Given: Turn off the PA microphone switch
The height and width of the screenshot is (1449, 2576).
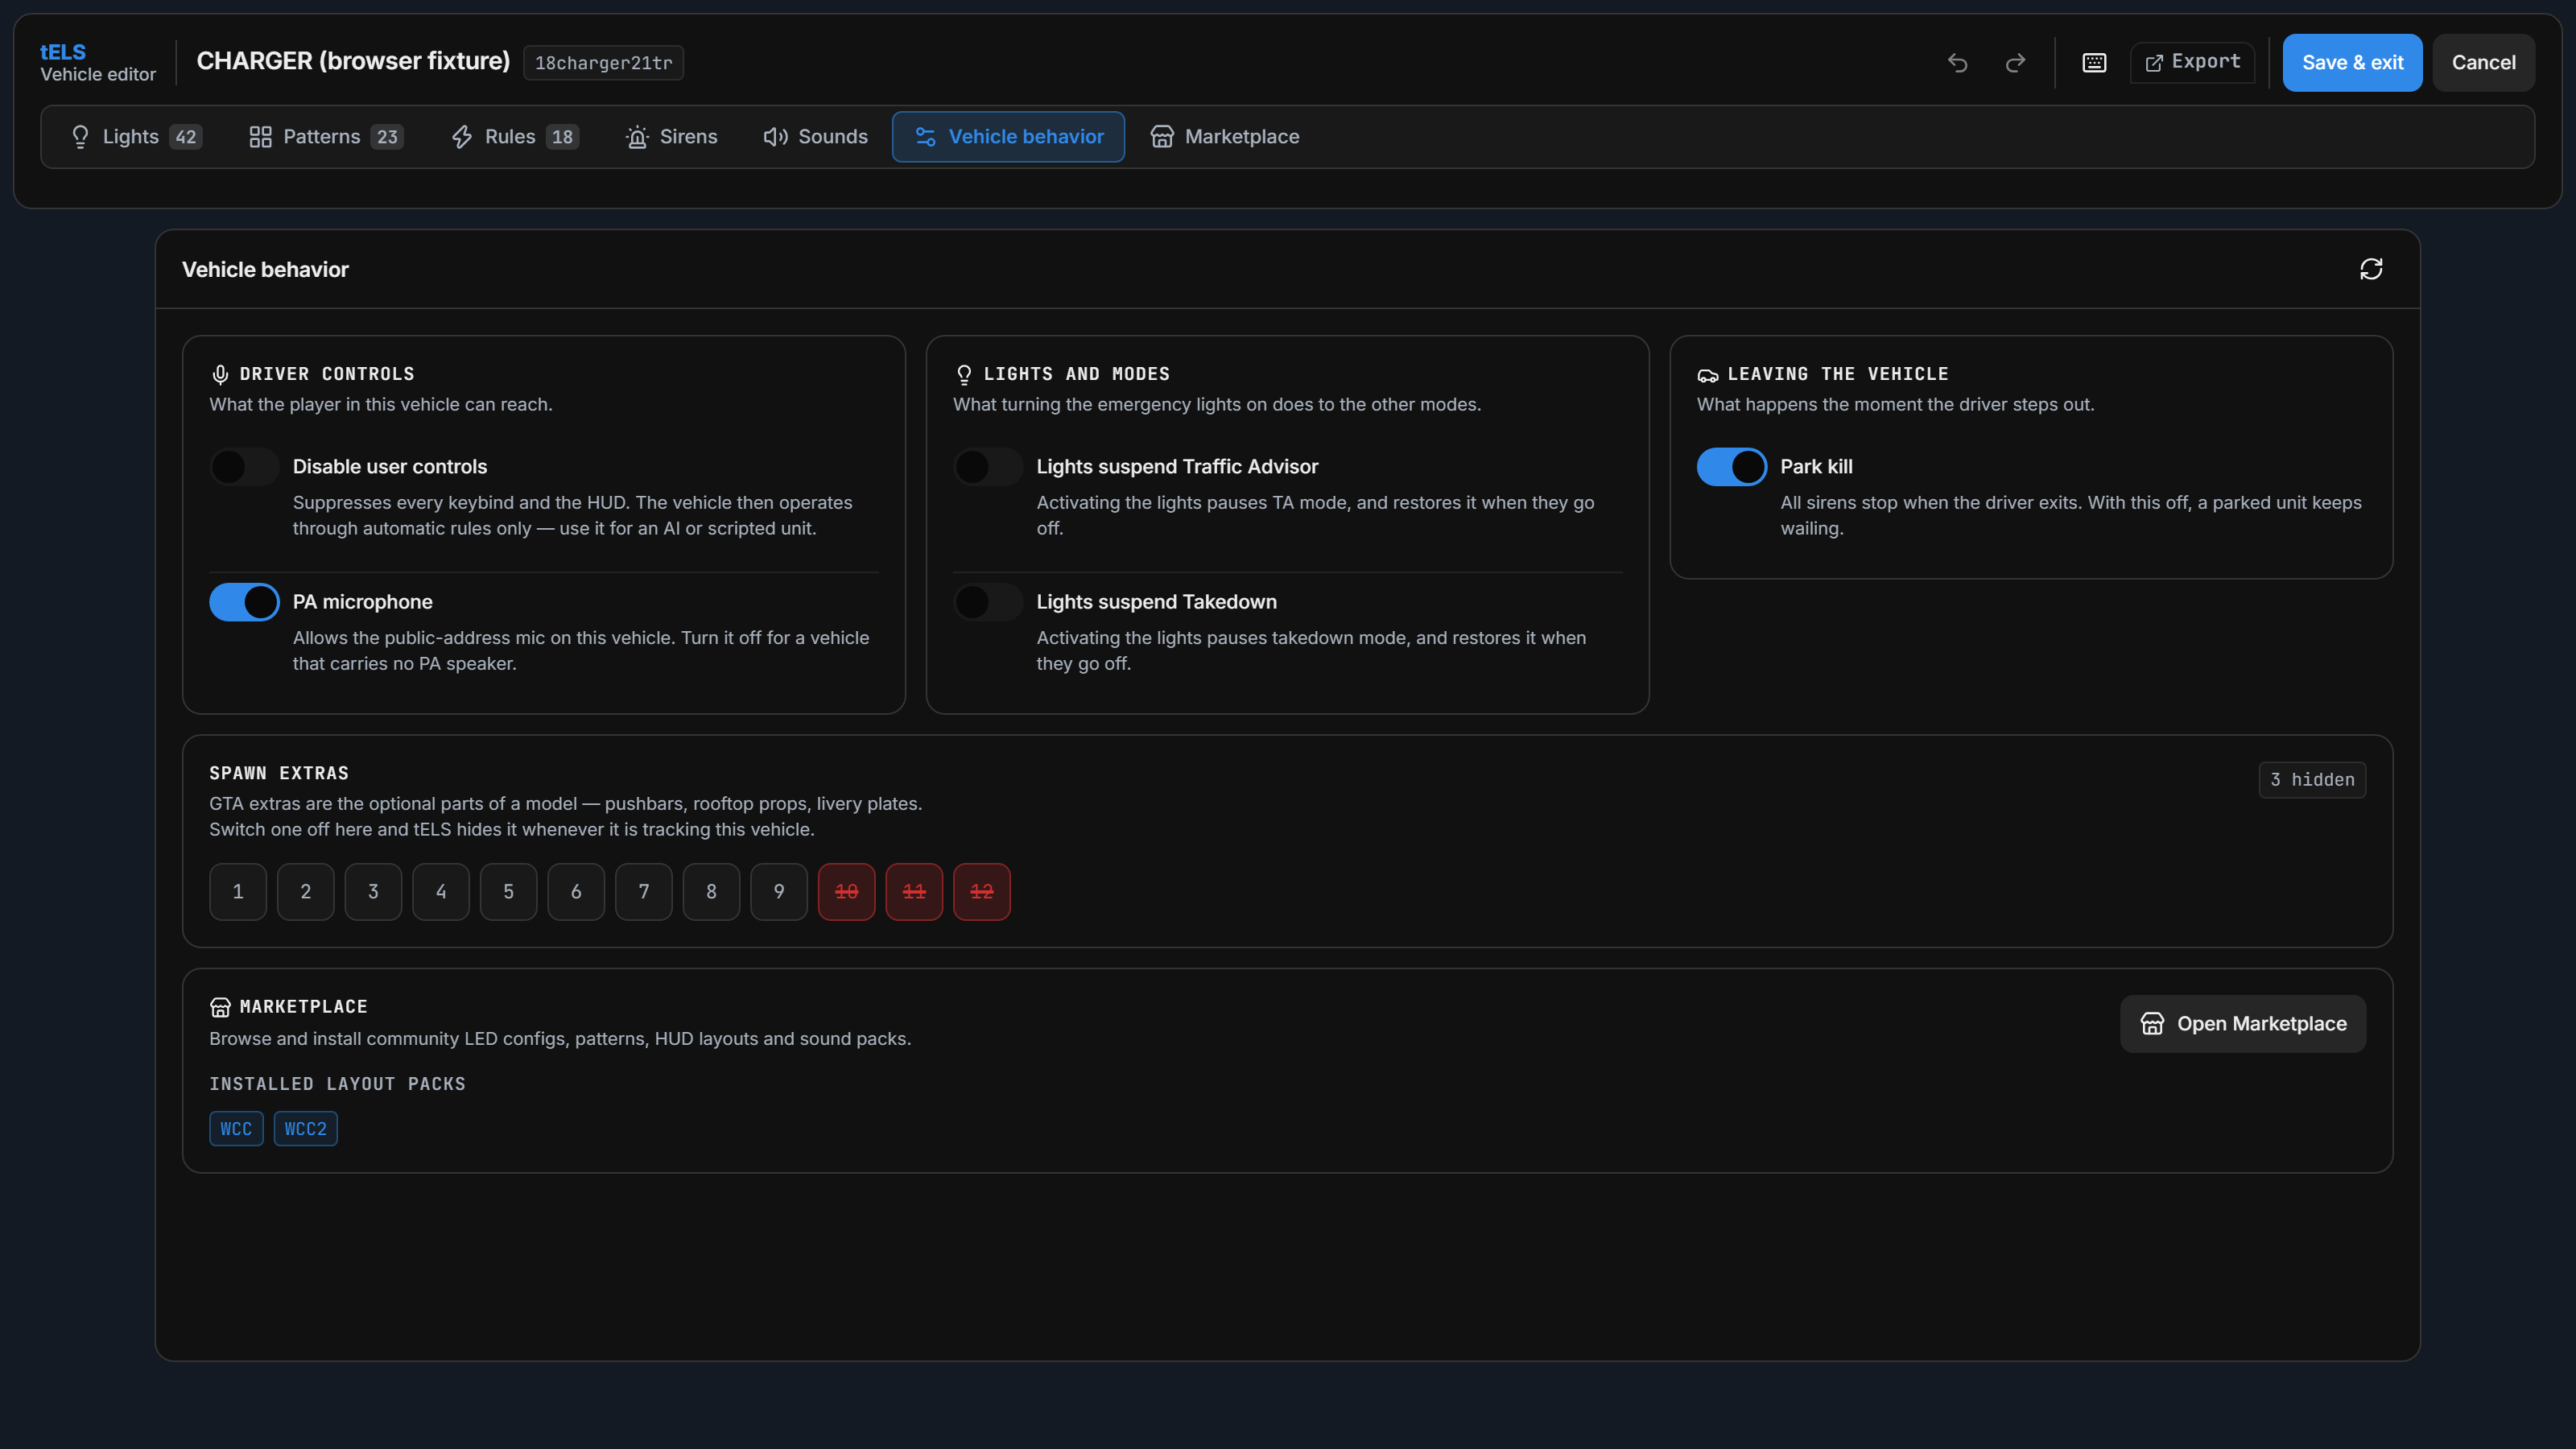Looking at the screenshot, I should [x=244, y=602].
